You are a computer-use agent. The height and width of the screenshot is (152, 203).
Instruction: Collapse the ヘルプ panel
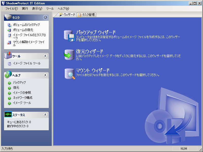[45, 75]
